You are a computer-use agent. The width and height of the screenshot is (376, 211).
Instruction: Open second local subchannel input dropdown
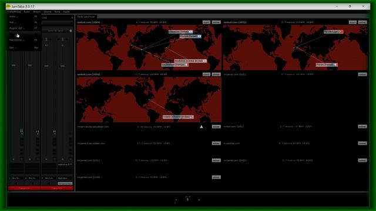(32, 178)
